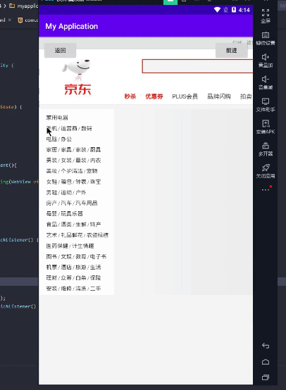Select the 美妆 category link
The image size is (286, 390).
pyautogui.click(x=51, y=171)
